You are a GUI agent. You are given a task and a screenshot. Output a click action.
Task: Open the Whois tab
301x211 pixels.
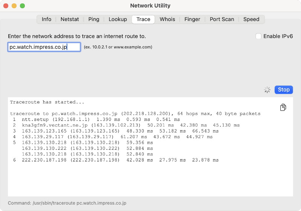[167, 20]
